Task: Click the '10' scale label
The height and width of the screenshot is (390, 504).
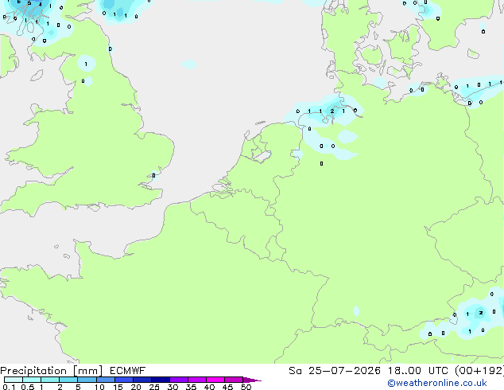Action: pyautogui.click(x=99, y=387)
